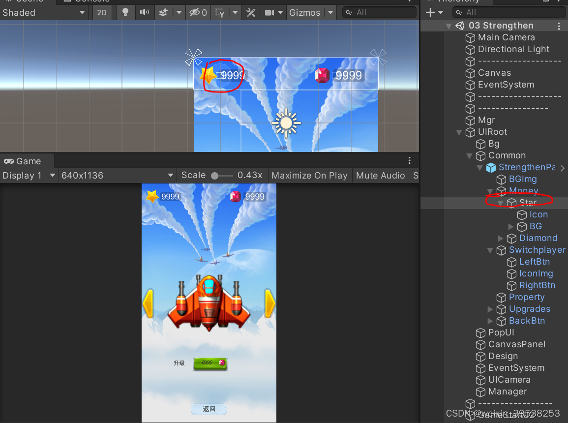
Task: Select Main Camera in the Hierarchy
Action: click(x=506, y=37)
